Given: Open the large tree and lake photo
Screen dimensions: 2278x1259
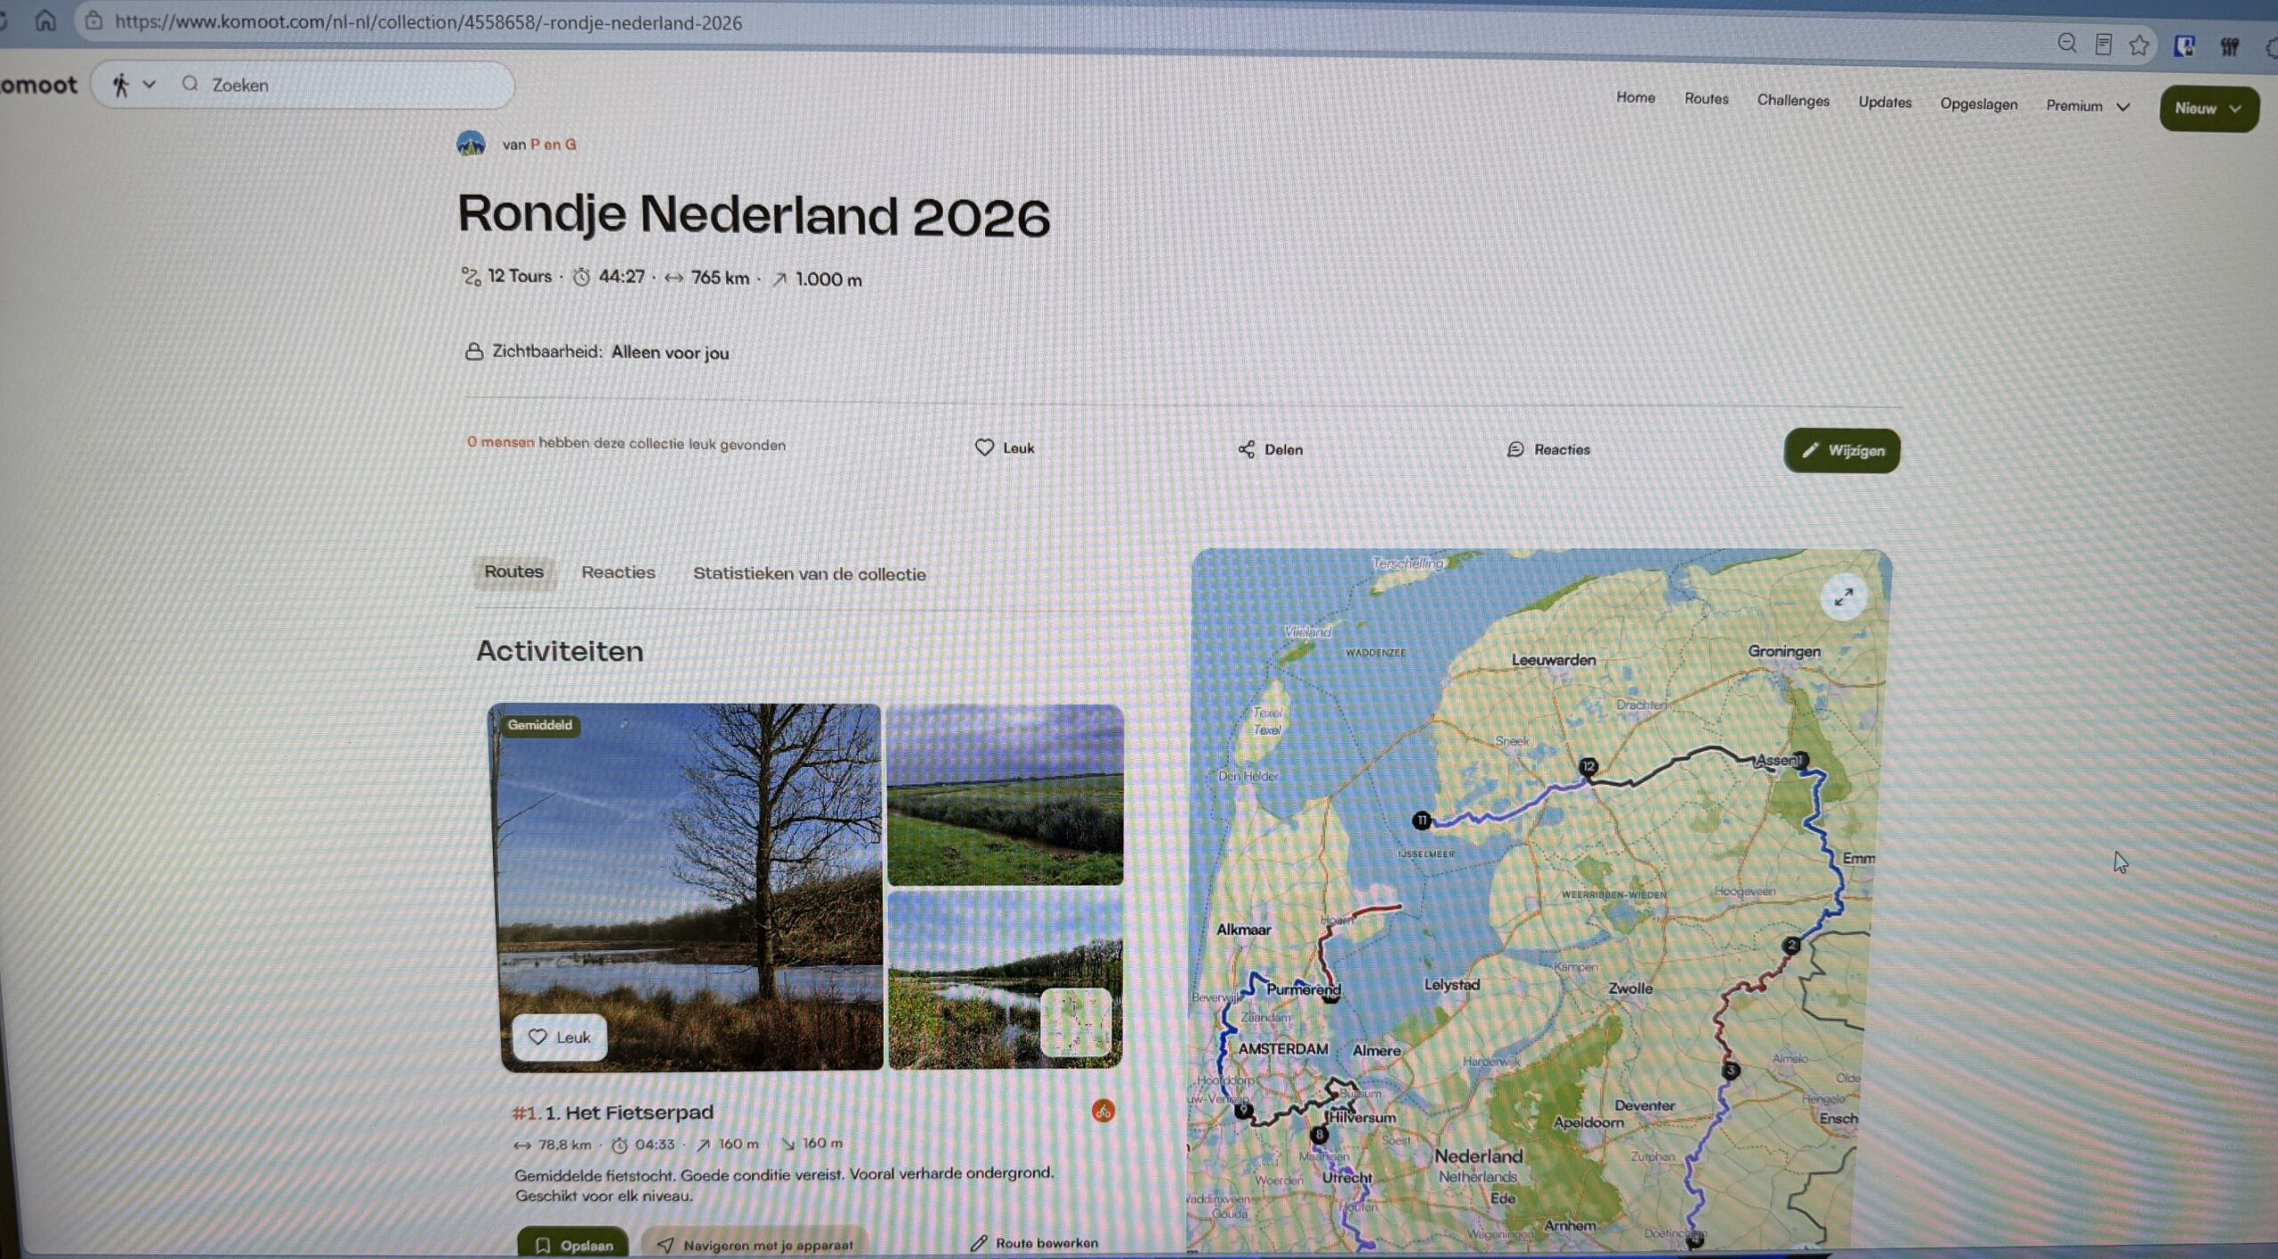Looking at the screenshot, I should coord(691,887).
